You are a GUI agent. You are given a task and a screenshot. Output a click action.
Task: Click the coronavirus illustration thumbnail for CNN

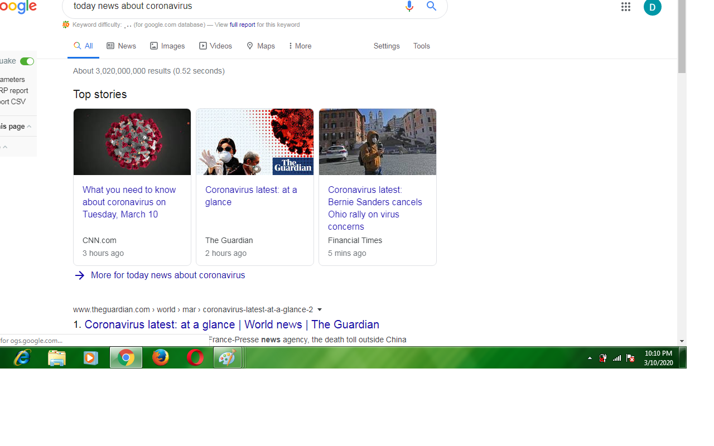tap(132, 142)
